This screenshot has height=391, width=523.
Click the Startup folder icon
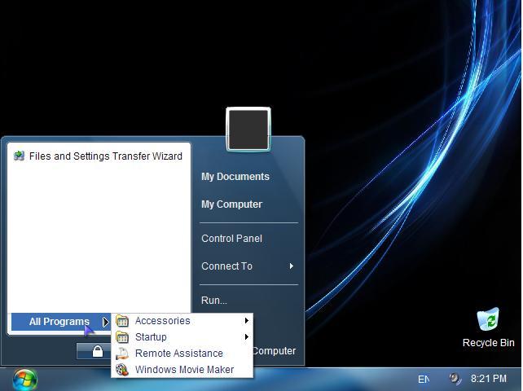pos(122,337)
